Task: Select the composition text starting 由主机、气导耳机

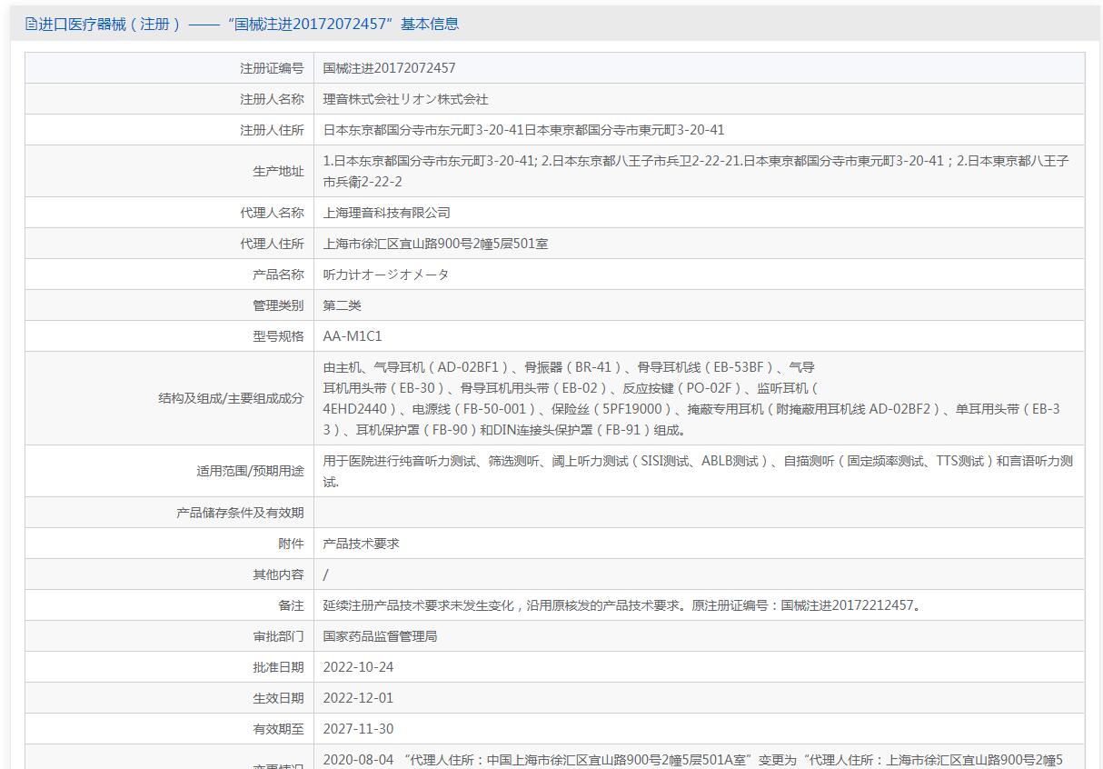Action: coord(691,398)
